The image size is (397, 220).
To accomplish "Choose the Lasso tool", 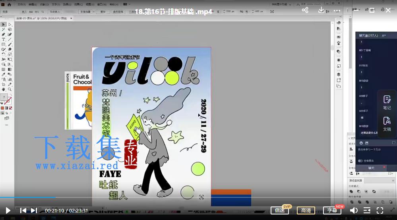I will (10, 30).
